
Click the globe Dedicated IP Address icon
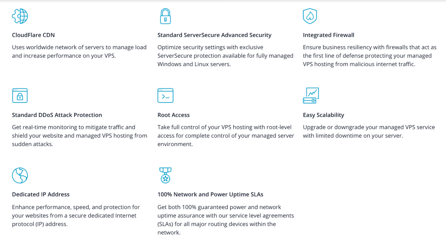click(x=20, y=175)
